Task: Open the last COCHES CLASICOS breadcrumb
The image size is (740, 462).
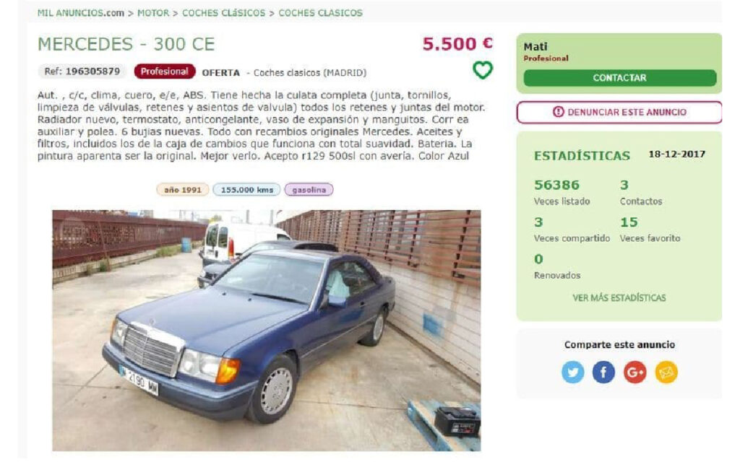Action: tap(320, 13)
